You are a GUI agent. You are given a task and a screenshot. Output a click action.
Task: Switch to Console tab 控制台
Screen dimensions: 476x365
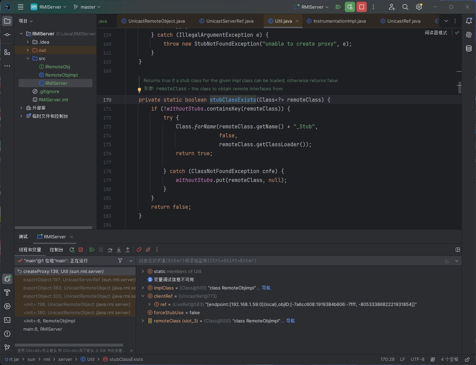pyautogui.click(x=56, y=250)
